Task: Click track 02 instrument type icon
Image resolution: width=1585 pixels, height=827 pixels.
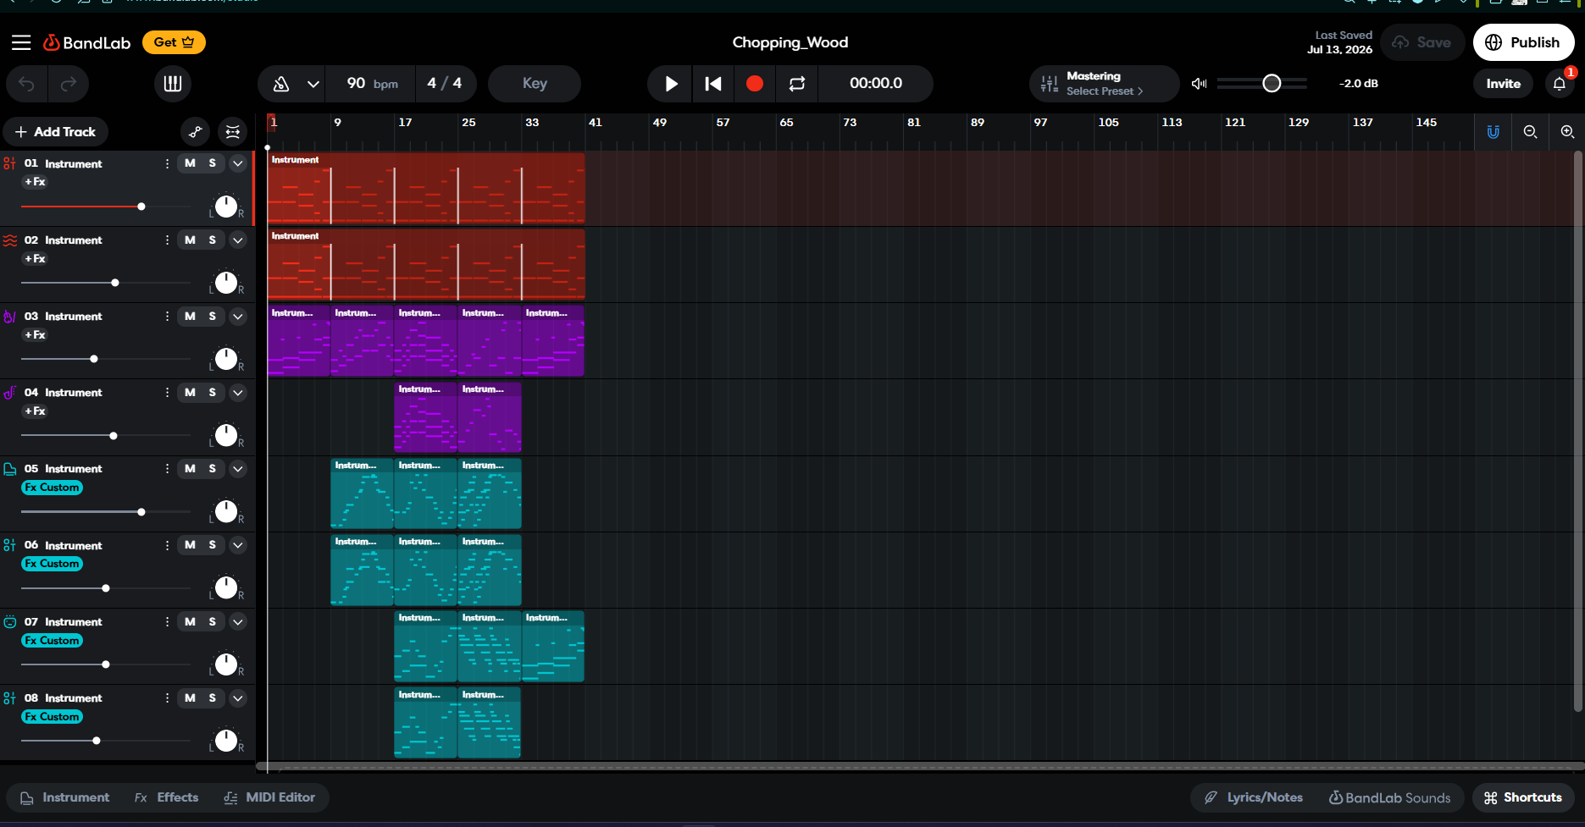Action: pyautogui.click(x=10, y=240)
